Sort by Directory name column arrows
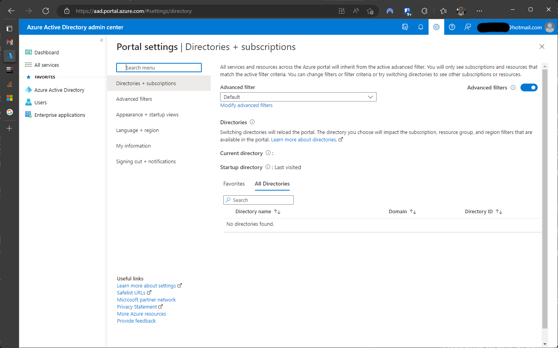558x348 pixels. 277,211
